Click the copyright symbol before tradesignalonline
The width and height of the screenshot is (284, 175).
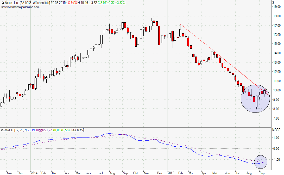point(2,7)
